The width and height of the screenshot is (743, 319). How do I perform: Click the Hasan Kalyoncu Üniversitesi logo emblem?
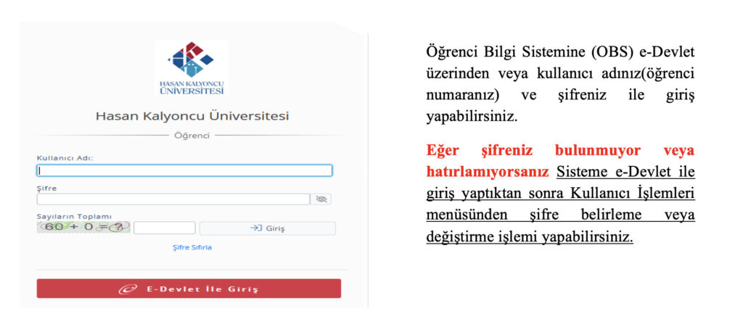pyautogui.click(x=192, y=62)
